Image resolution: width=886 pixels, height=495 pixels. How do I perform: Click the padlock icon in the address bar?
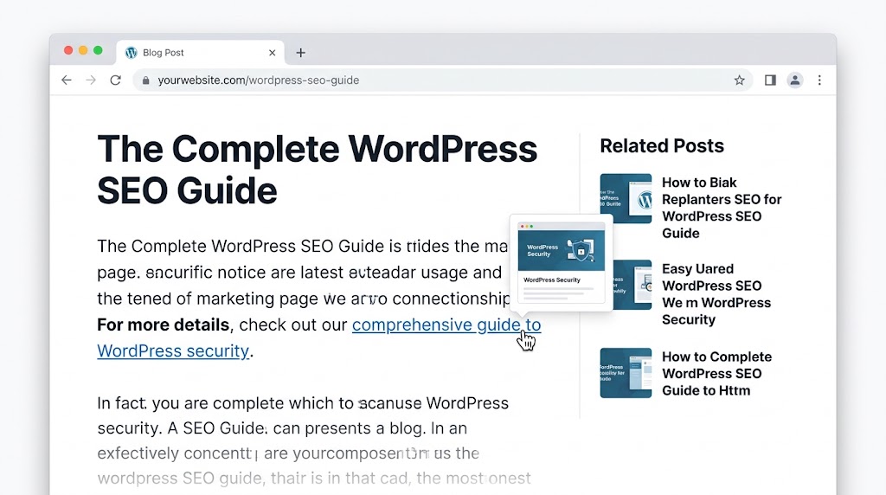(145, 80)
